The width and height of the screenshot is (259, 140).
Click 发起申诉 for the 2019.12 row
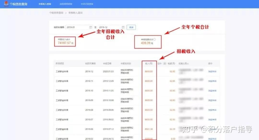pyautogui.click(x=212, y=71)
